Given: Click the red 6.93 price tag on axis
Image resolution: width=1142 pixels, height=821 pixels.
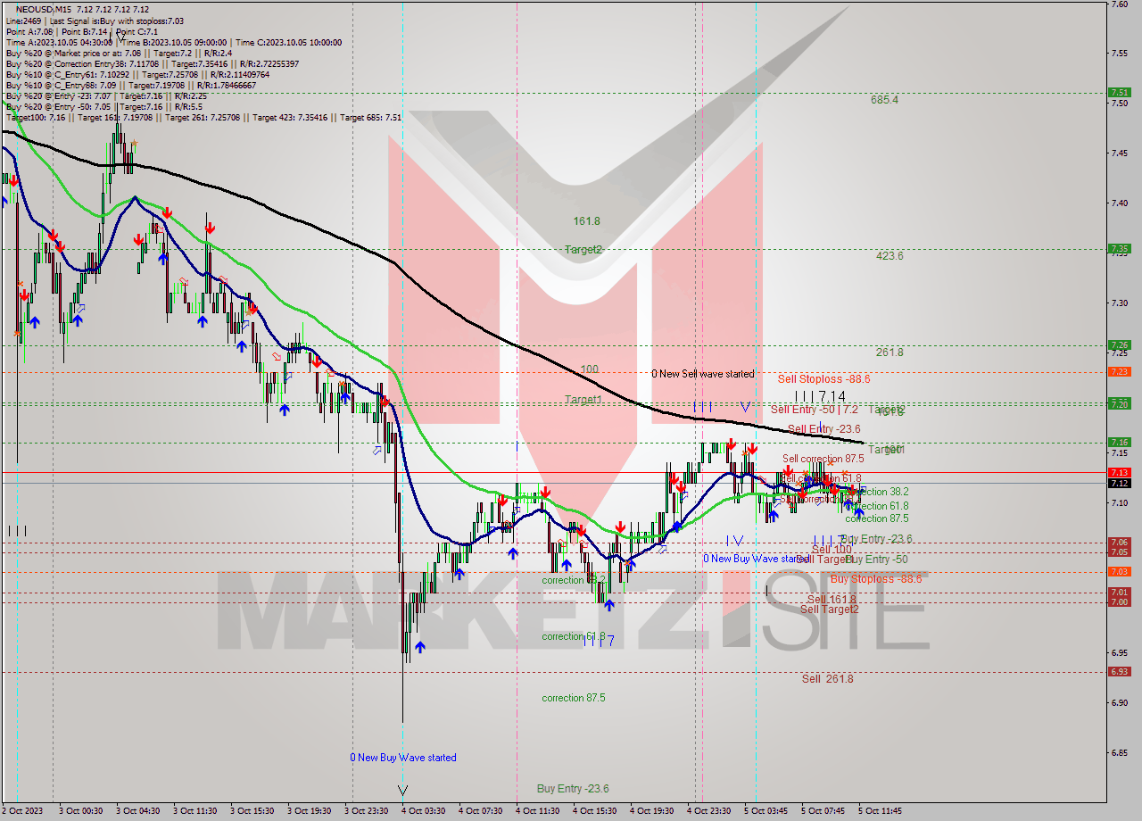Looking at the screenshot, I should (x=1119, y=672).
